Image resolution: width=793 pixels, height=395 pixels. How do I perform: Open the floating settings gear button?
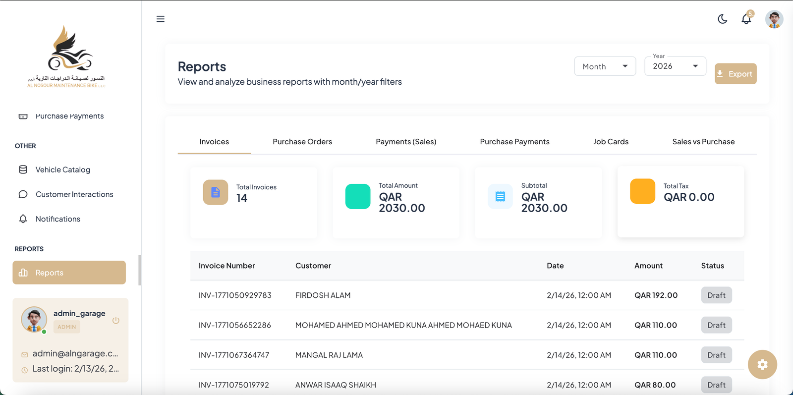coord(762,364)
